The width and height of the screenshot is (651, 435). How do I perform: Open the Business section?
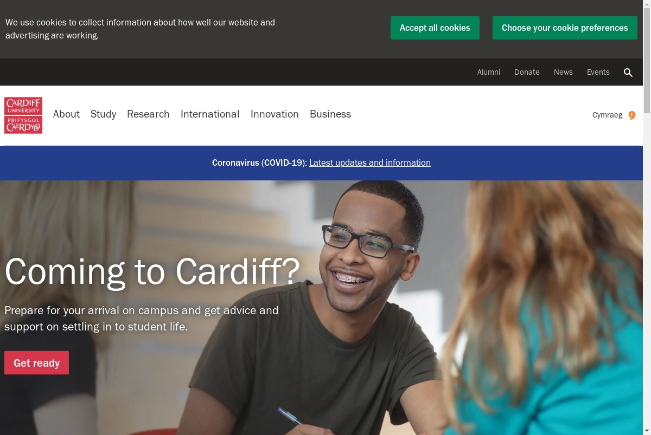tap(330, 114)
